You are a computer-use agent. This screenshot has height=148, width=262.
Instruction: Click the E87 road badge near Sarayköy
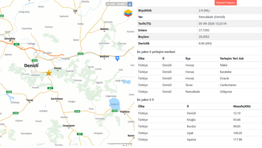pyautogui.click(x=16, y=44)
